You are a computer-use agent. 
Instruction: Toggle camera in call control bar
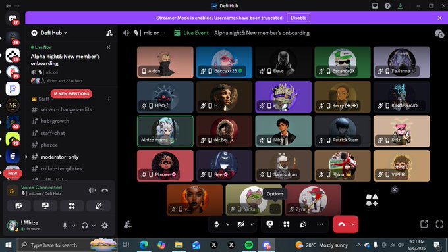(241, 224)
